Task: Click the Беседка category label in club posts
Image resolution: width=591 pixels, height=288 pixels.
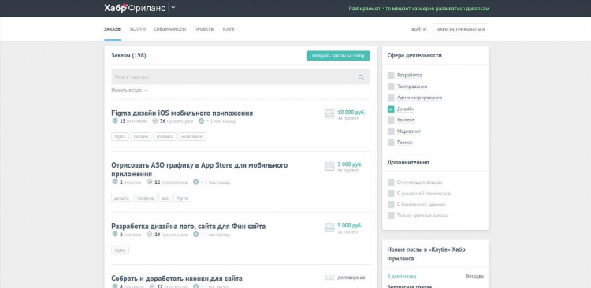Action: pos(475,276)
